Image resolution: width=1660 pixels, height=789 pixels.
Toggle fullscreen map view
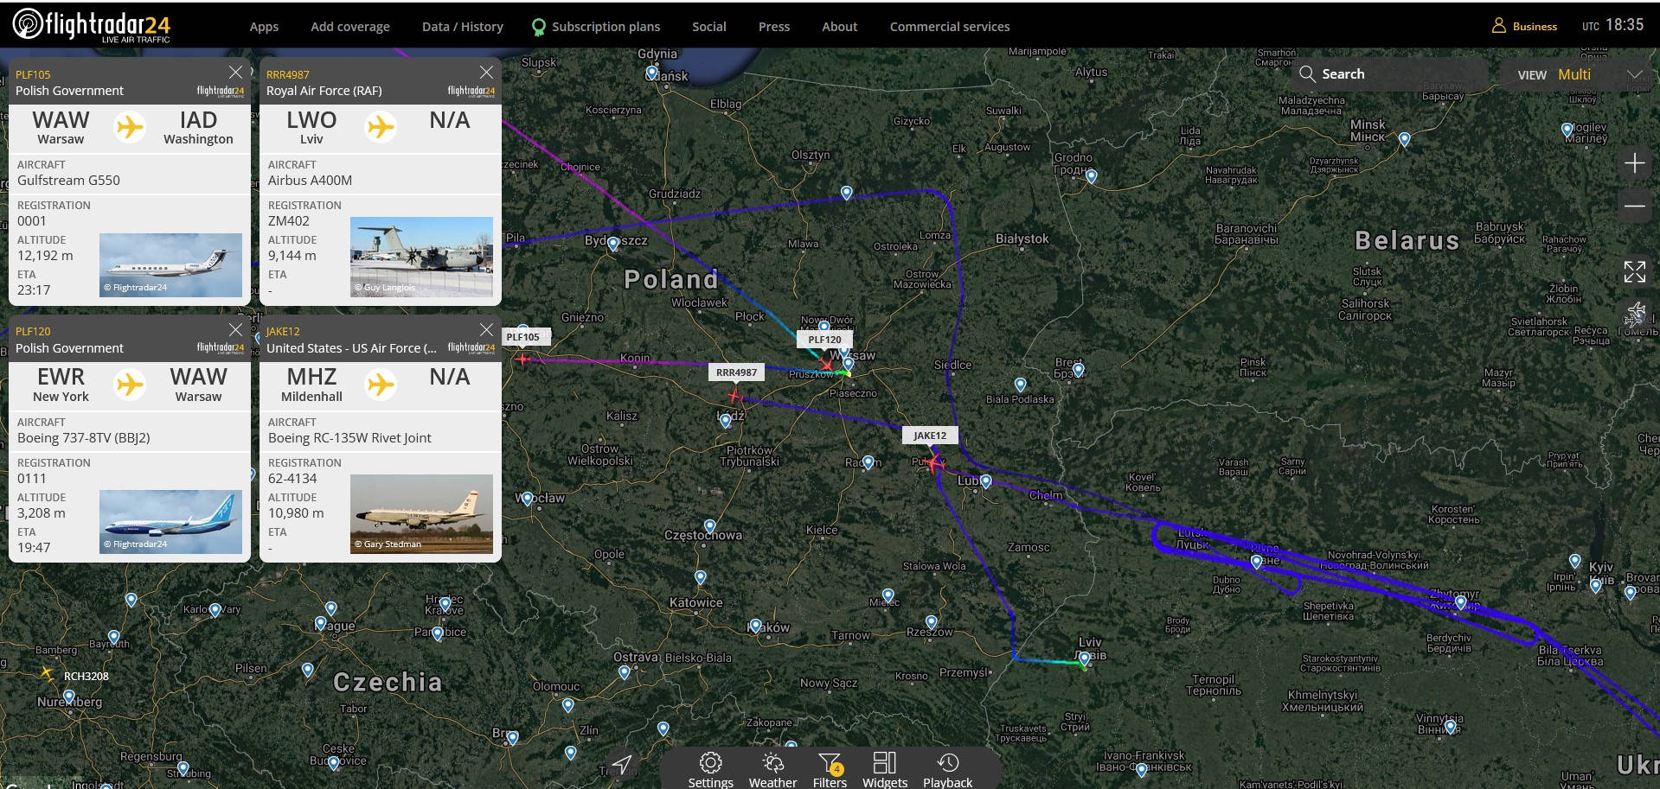(1634, 271)
